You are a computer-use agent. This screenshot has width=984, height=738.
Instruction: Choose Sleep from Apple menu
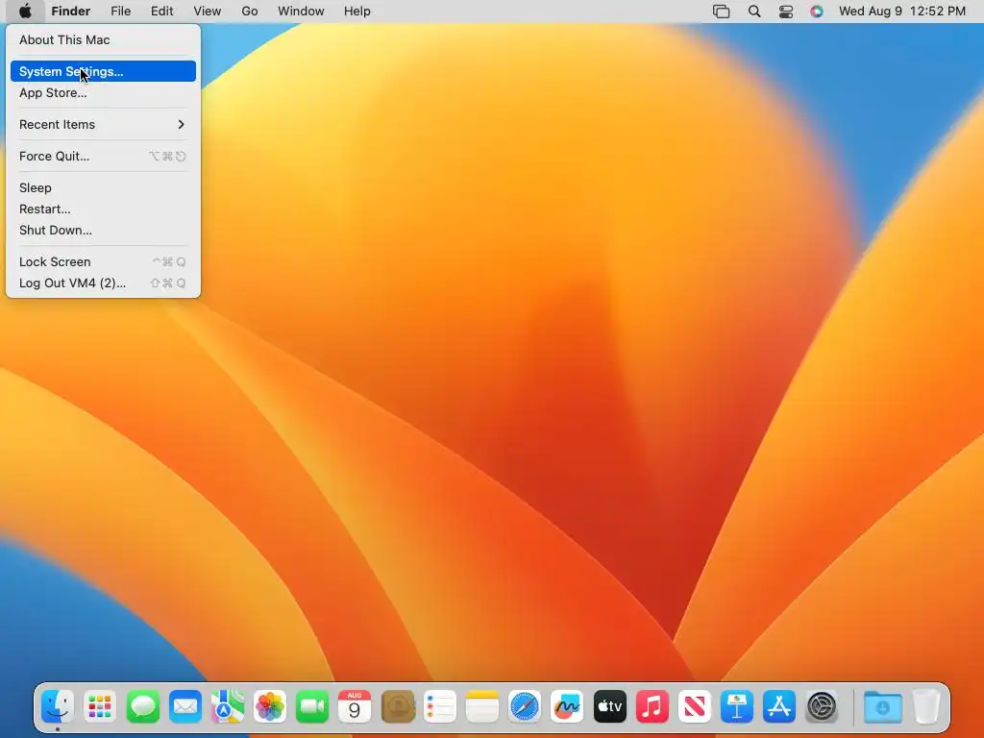pos(103,187)
